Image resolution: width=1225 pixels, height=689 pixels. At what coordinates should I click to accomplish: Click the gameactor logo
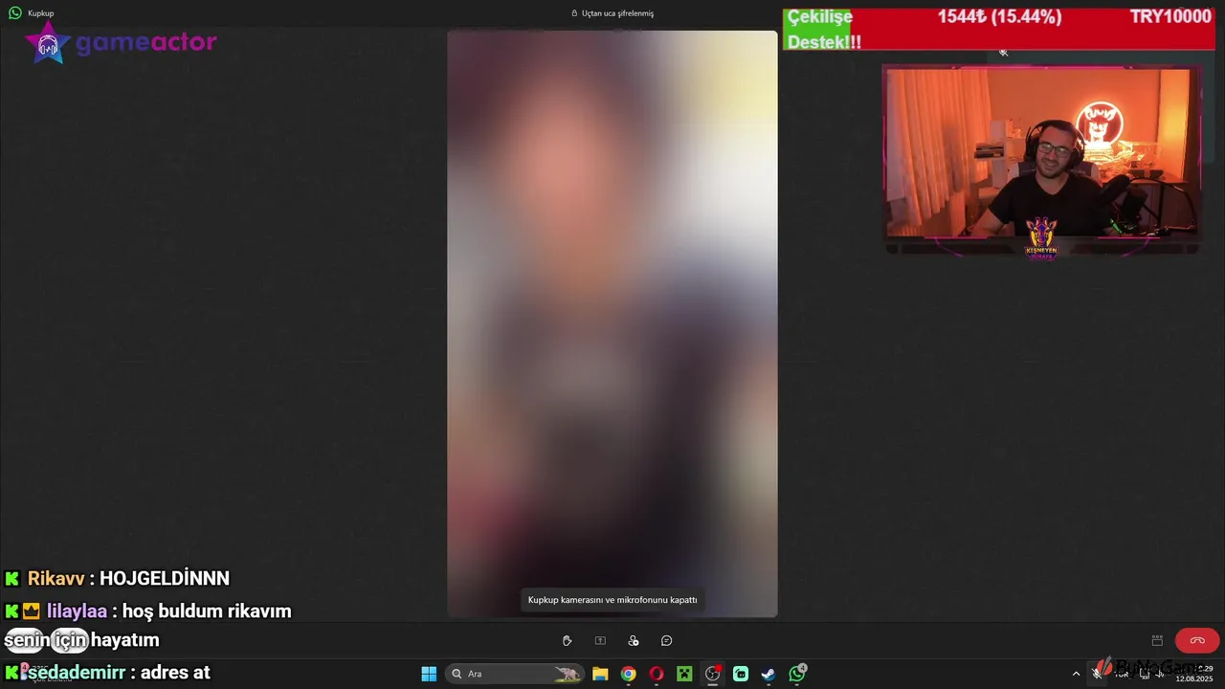click(x=122, y=44)
